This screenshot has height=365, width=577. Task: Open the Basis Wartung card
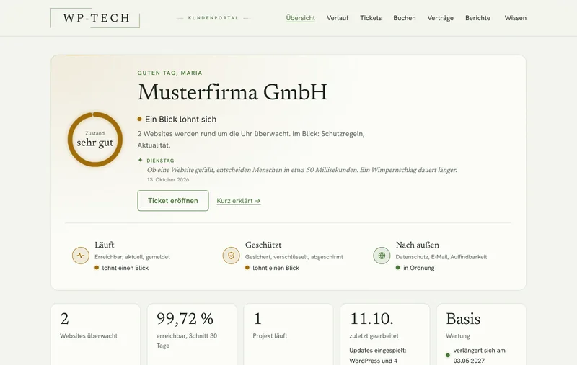(x=481, y=334)
